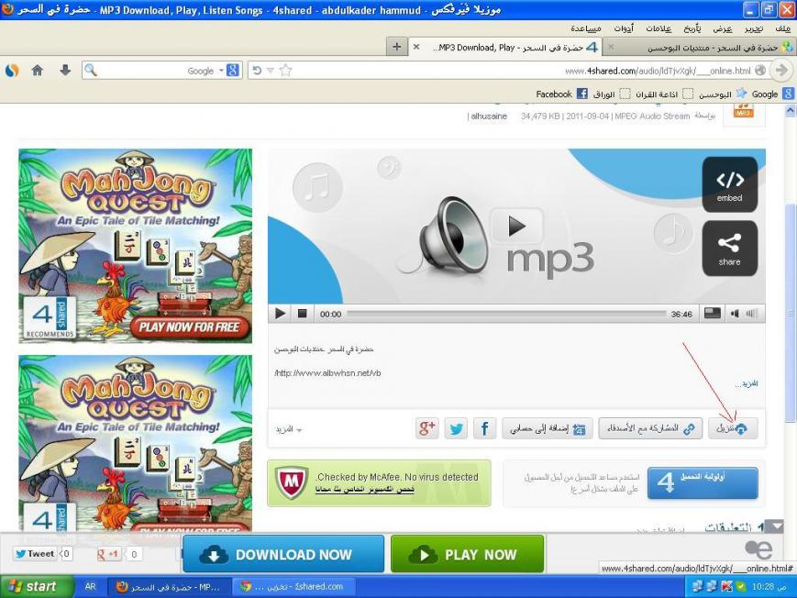Viewport: 797px width, 598px height.
Task: Click the audio seek progress bar
Action: 506,314
